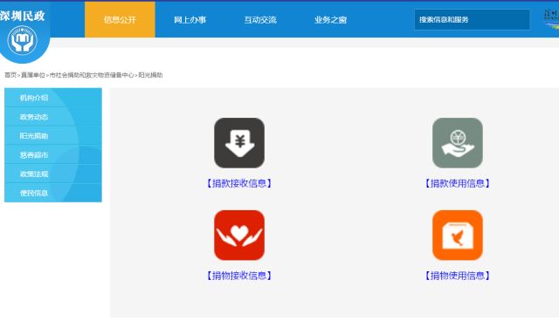The width and height of the screenshot is (559, 321).
Task: Click the red 捐物接收信息 heart-hands icon
Action: click(x=239, y=235)
